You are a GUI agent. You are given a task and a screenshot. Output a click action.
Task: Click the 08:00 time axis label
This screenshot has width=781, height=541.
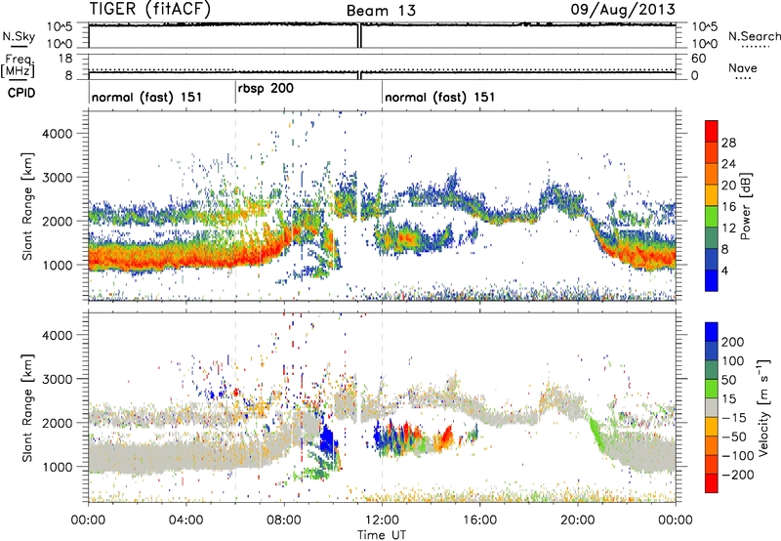coord(284,520)
